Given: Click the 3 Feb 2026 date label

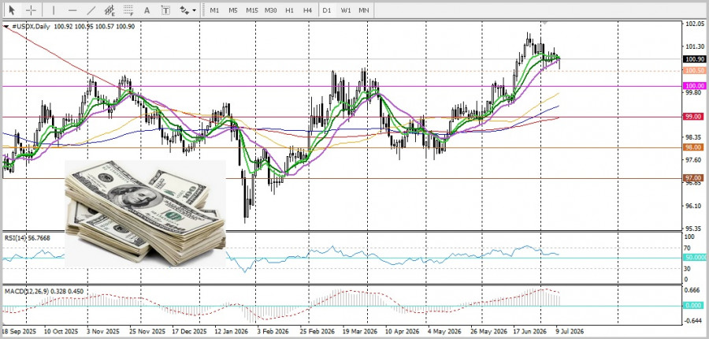Looking at the screenshot, I should [x=273, y=332].
